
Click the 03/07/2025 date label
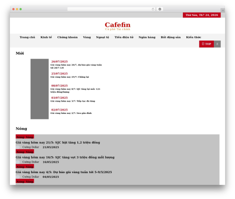59,98
